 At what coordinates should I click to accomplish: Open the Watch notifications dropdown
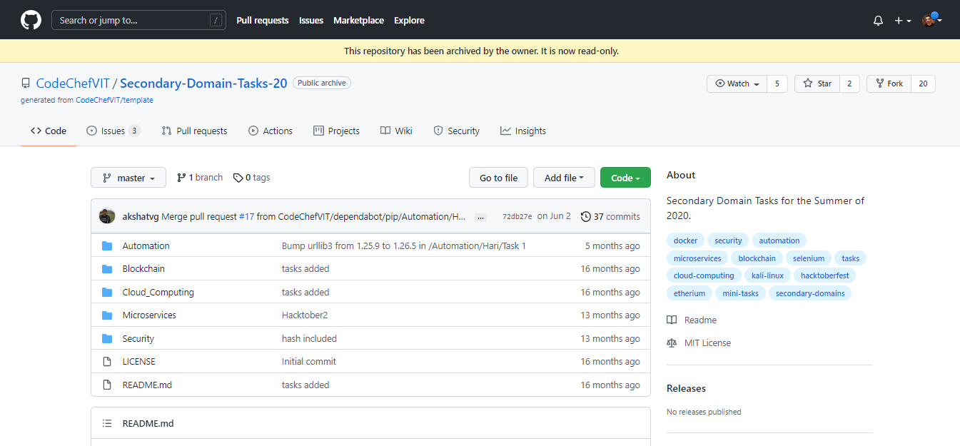737,83
